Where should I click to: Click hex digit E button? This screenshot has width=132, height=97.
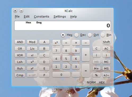click(44, 69)
